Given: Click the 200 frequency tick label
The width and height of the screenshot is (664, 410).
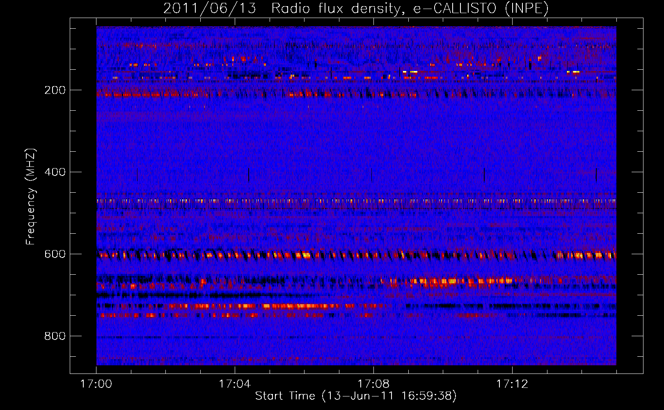Looking at the screenshot, I should click(x=55, y=90).
